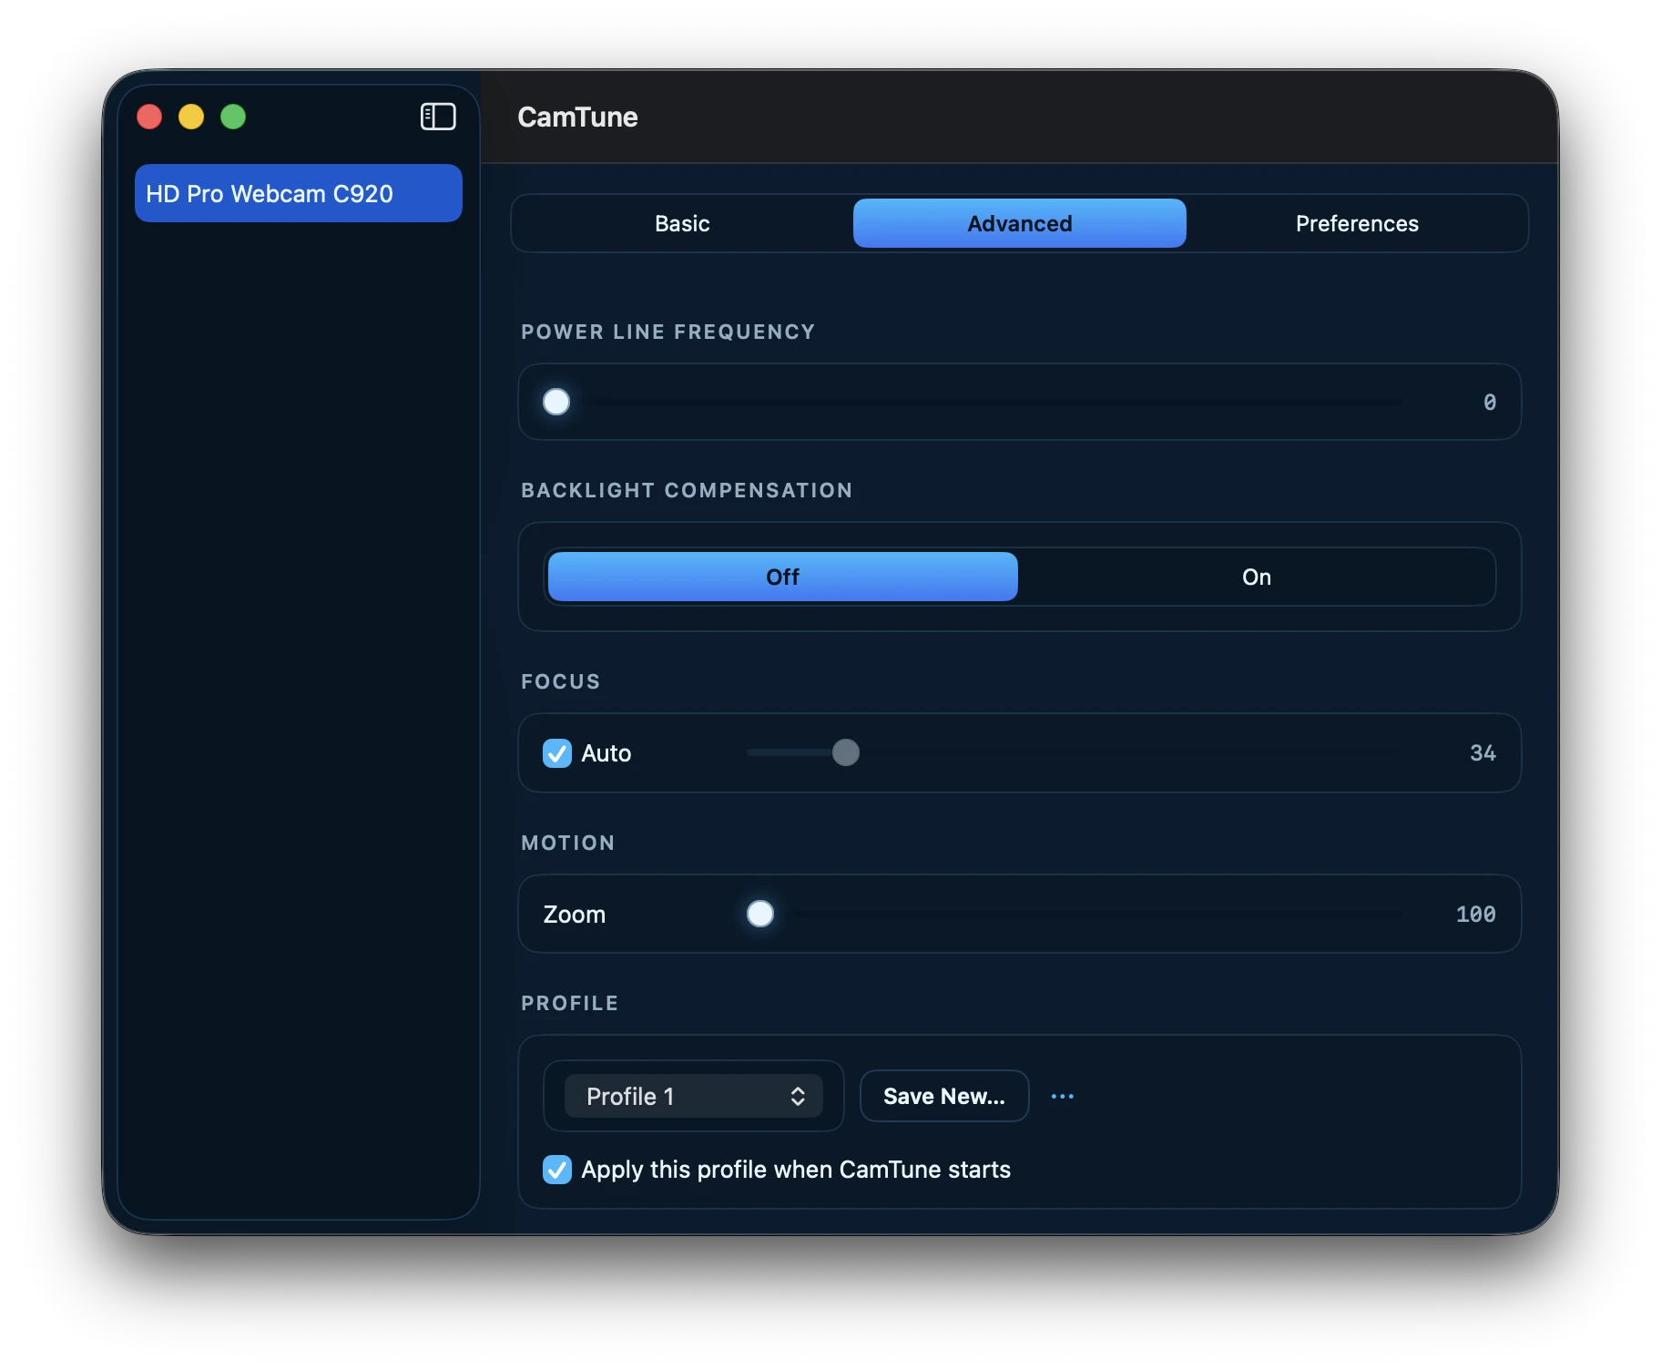Image resolution: width=1661 pixels, height=1370 pixels.
Task: Click the FOCUS section heading
Action: (x=560, y=681)
